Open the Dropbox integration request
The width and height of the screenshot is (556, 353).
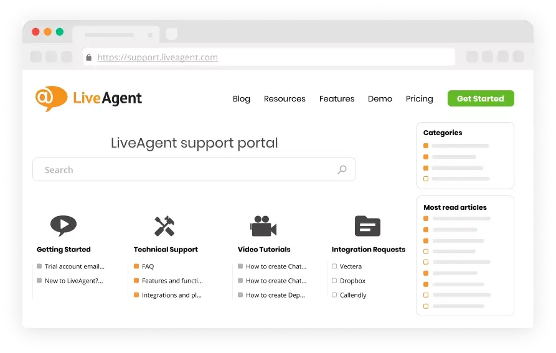click(x=352, y=281)
